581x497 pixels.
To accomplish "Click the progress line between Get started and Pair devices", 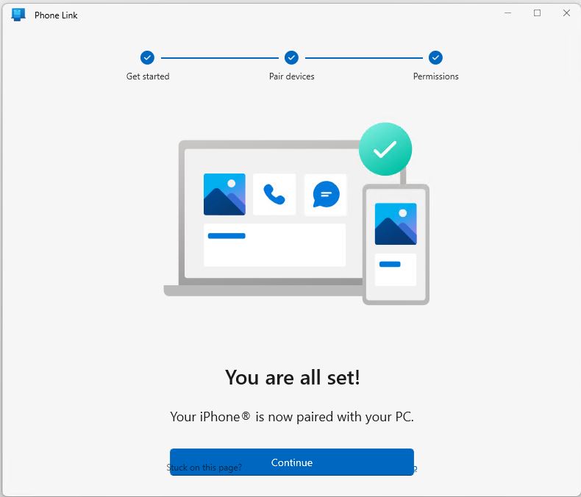I will pyautogui.click(x=219, y=57).
